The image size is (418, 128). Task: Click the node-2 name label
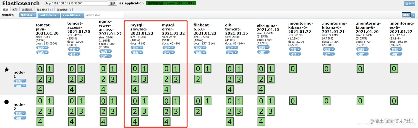pyautogui.click(x=19, y=106)
